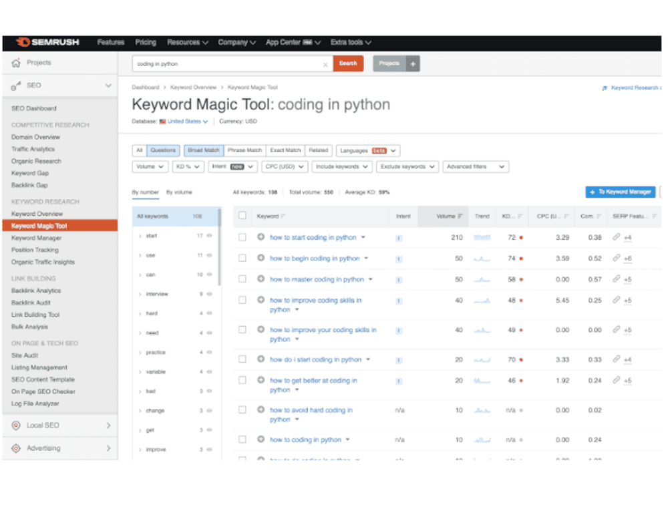This screenshot has height=527, width=668.
Task: Click the Advertising target icon
Action: pos(16,448)
